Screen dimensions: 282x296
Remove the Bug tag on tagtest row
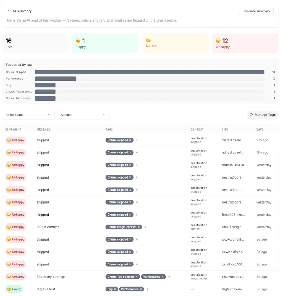pyautogui.click(x=115, y=289)
